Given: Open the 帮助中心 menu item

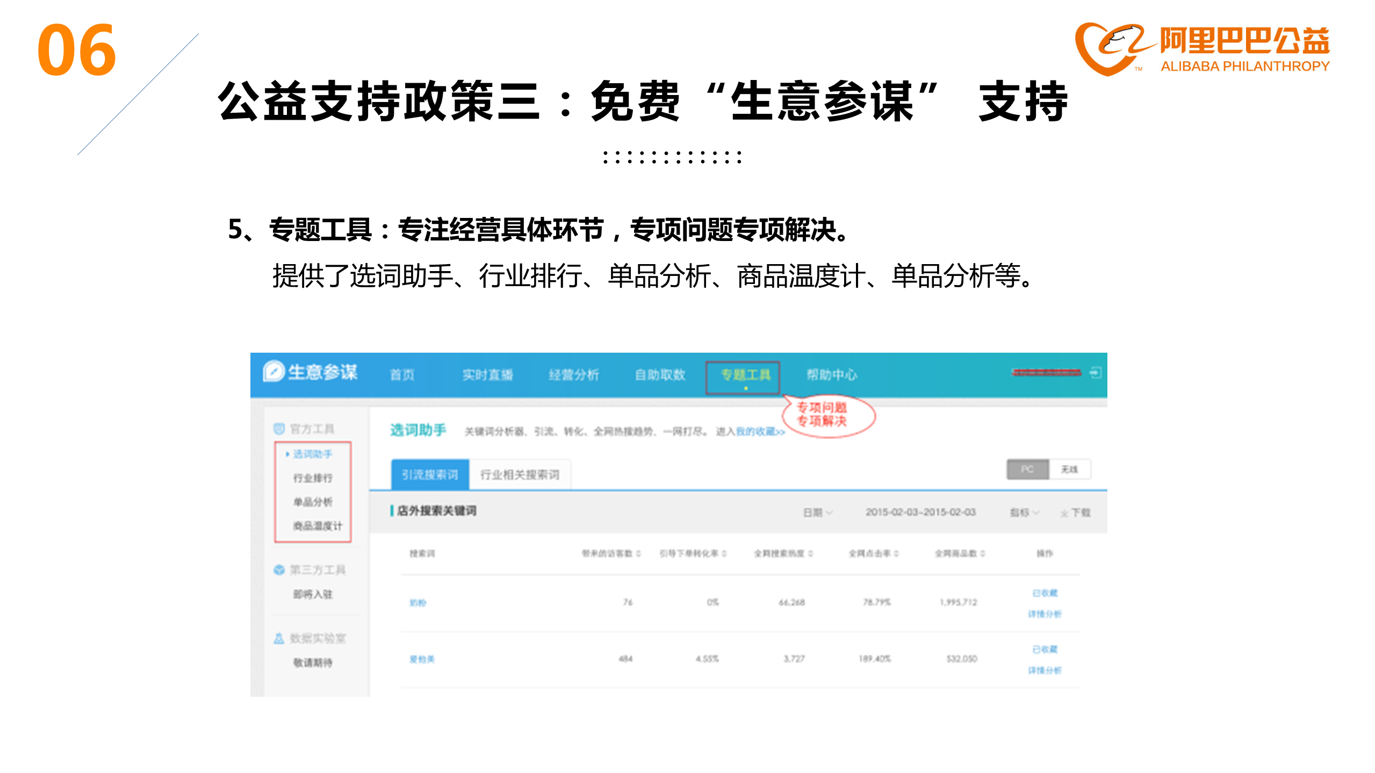Looking at the screenshot, I should pos(832,375).
